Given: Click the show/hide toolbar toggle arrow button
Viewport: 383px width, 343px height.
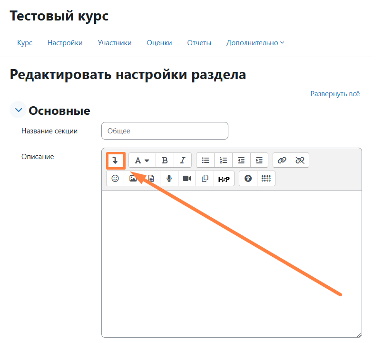Looking at the screenshot, I should click(115, 161).
